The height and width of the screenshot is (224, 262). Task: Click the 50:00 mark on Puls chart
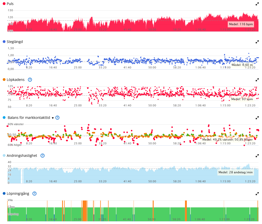(152, 29)
